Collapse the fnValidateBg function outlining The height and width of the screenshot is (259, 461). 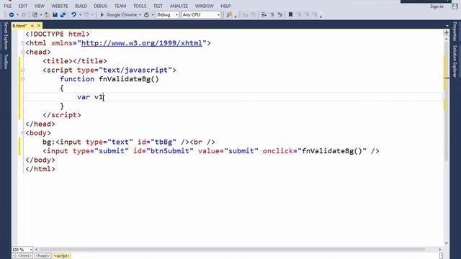click(x=23, y=79)
